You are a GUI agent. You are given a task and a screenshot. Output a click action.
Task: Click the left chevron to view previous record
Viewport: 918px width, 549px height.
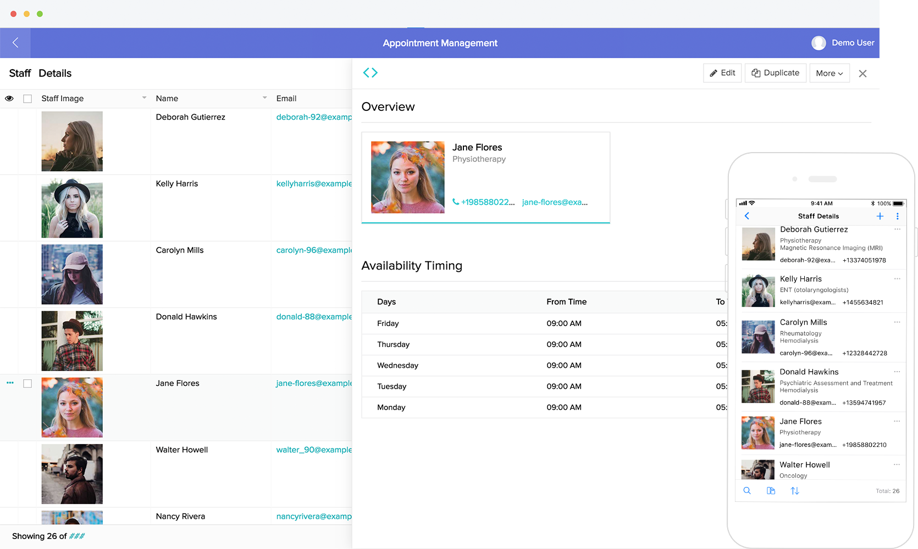click(366, 72)
